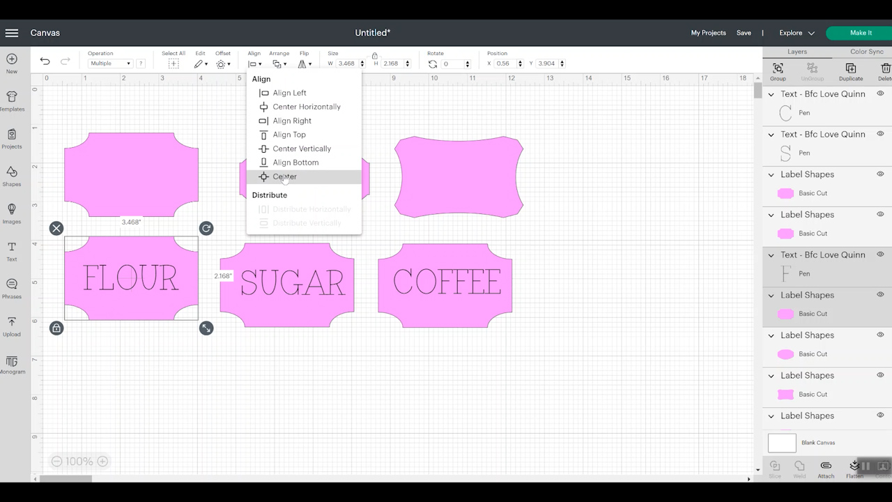Click the Attach paperclip icon
892x502 pixels.
pos(826,466)
